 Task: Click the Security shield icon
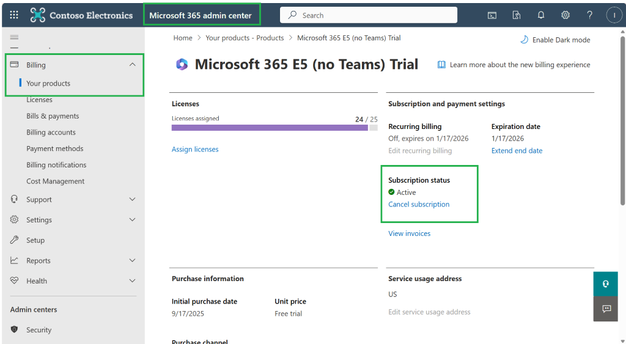pyautogui.click(x=15, y=329)
